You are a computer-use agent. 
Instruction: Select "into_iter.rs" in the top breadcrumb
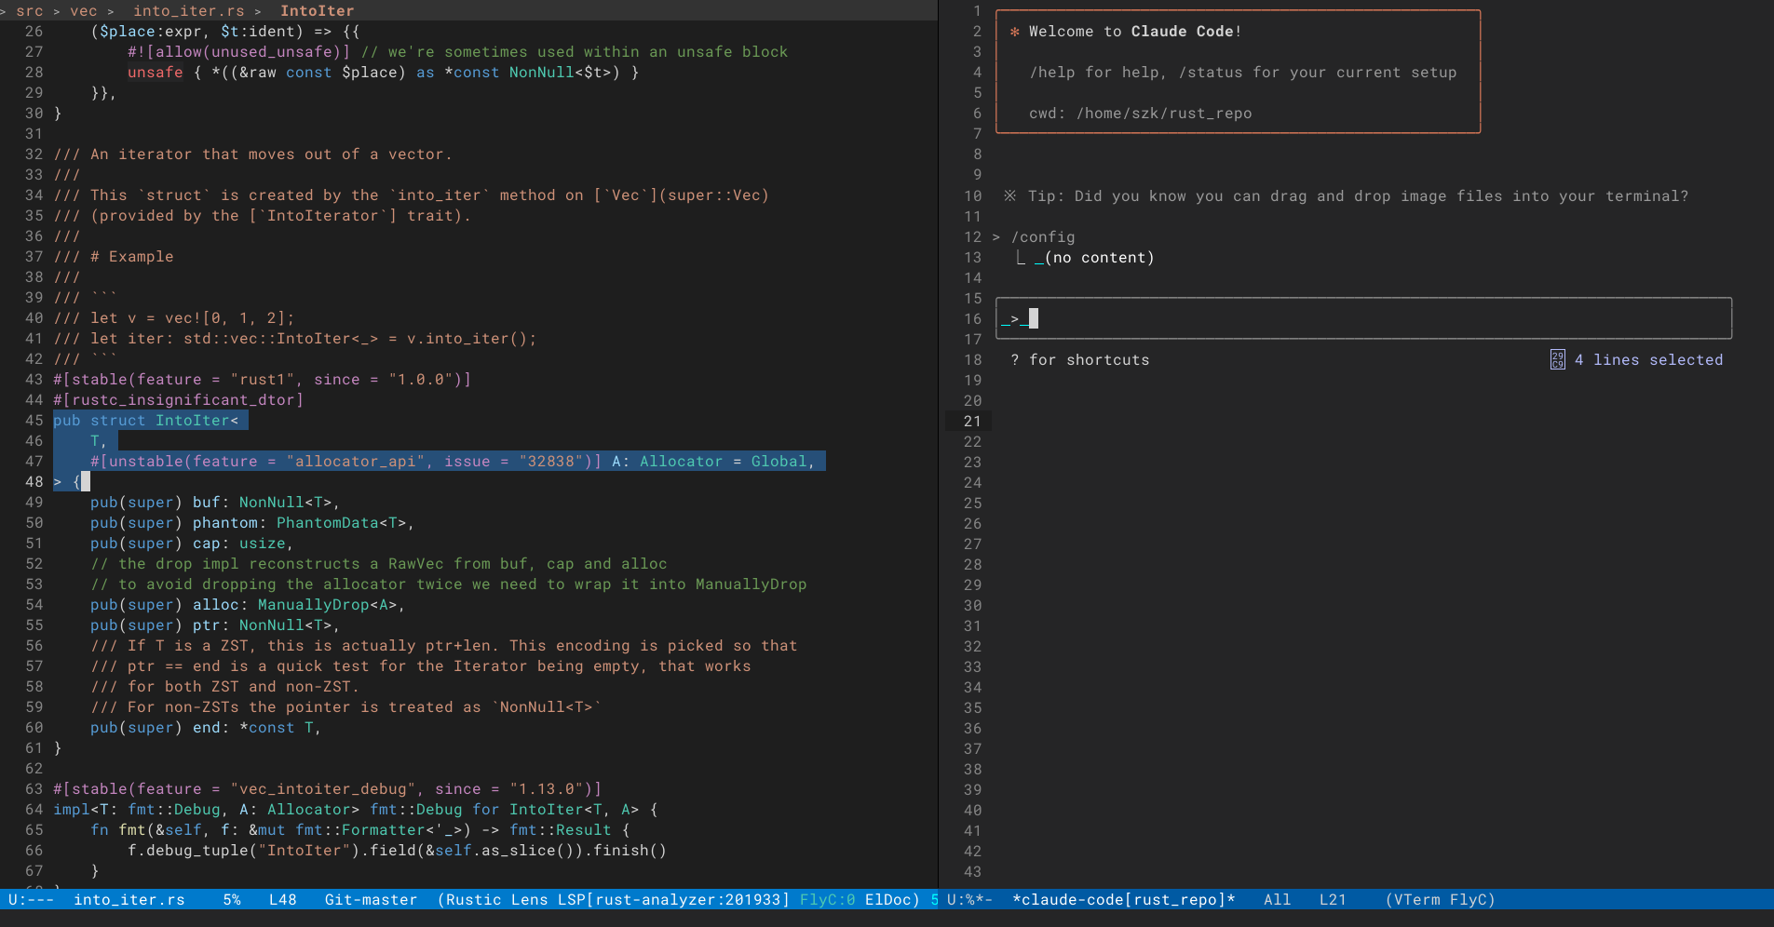coord(189,11)
